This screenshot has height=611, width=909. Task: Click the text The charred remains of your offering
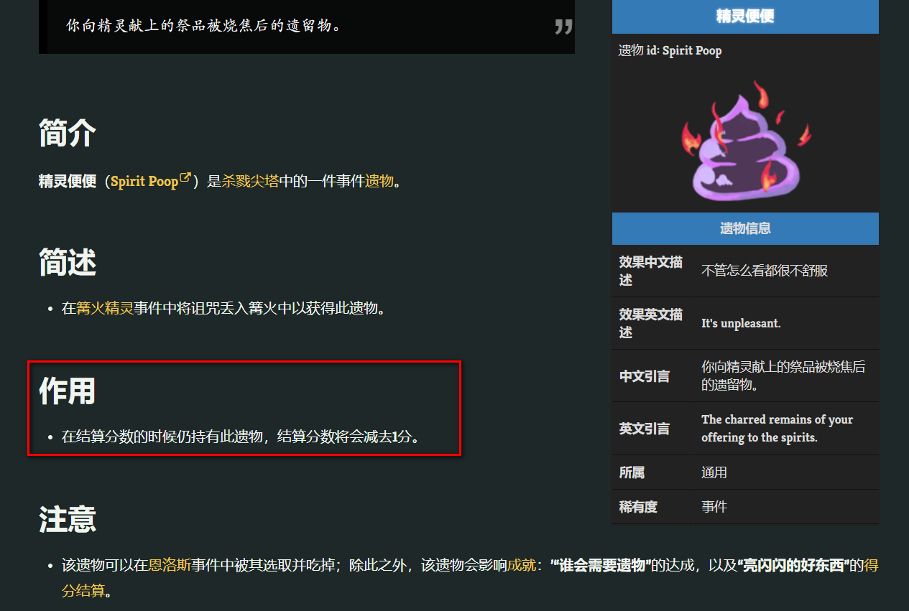(x=777, y=428)
